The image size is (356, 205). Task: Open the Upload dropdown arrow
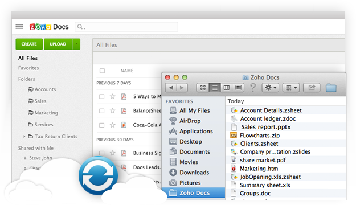[x=76, y=44]
